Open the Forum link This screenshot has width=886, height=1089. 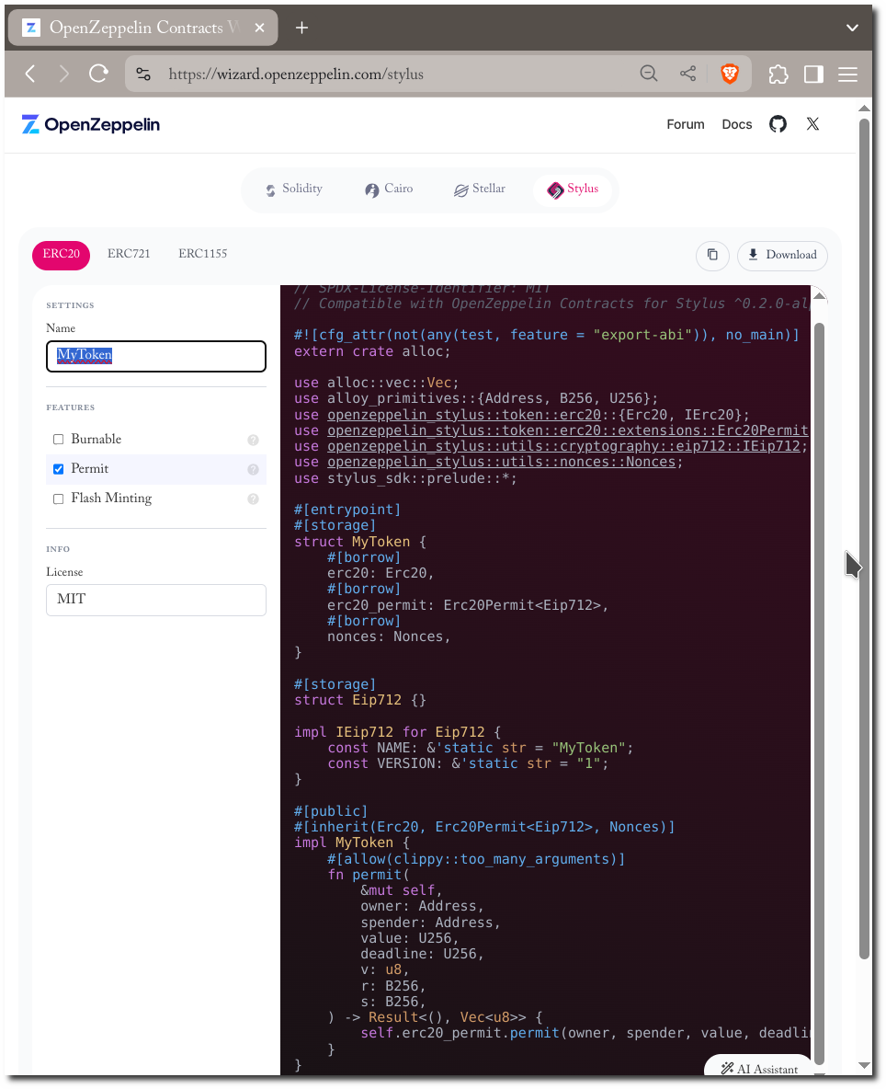pos(686,124)
